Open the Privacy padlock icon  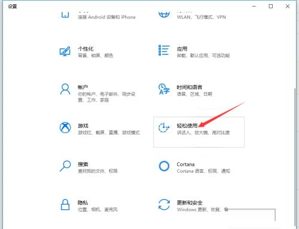pyautogui.click(x=65, y=204)
